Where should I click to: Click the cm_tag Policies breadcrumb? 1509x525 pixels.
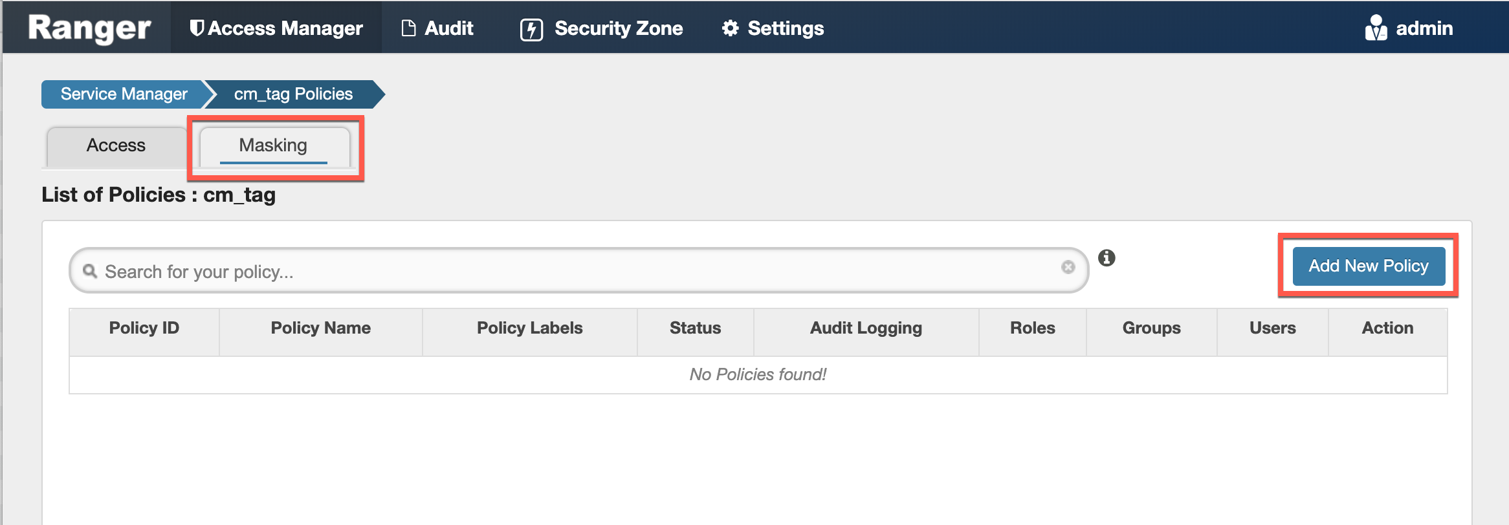coord(293,94)
